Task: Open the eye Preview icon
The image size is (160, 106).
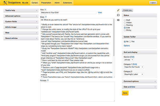Action: tap(118, 19)
